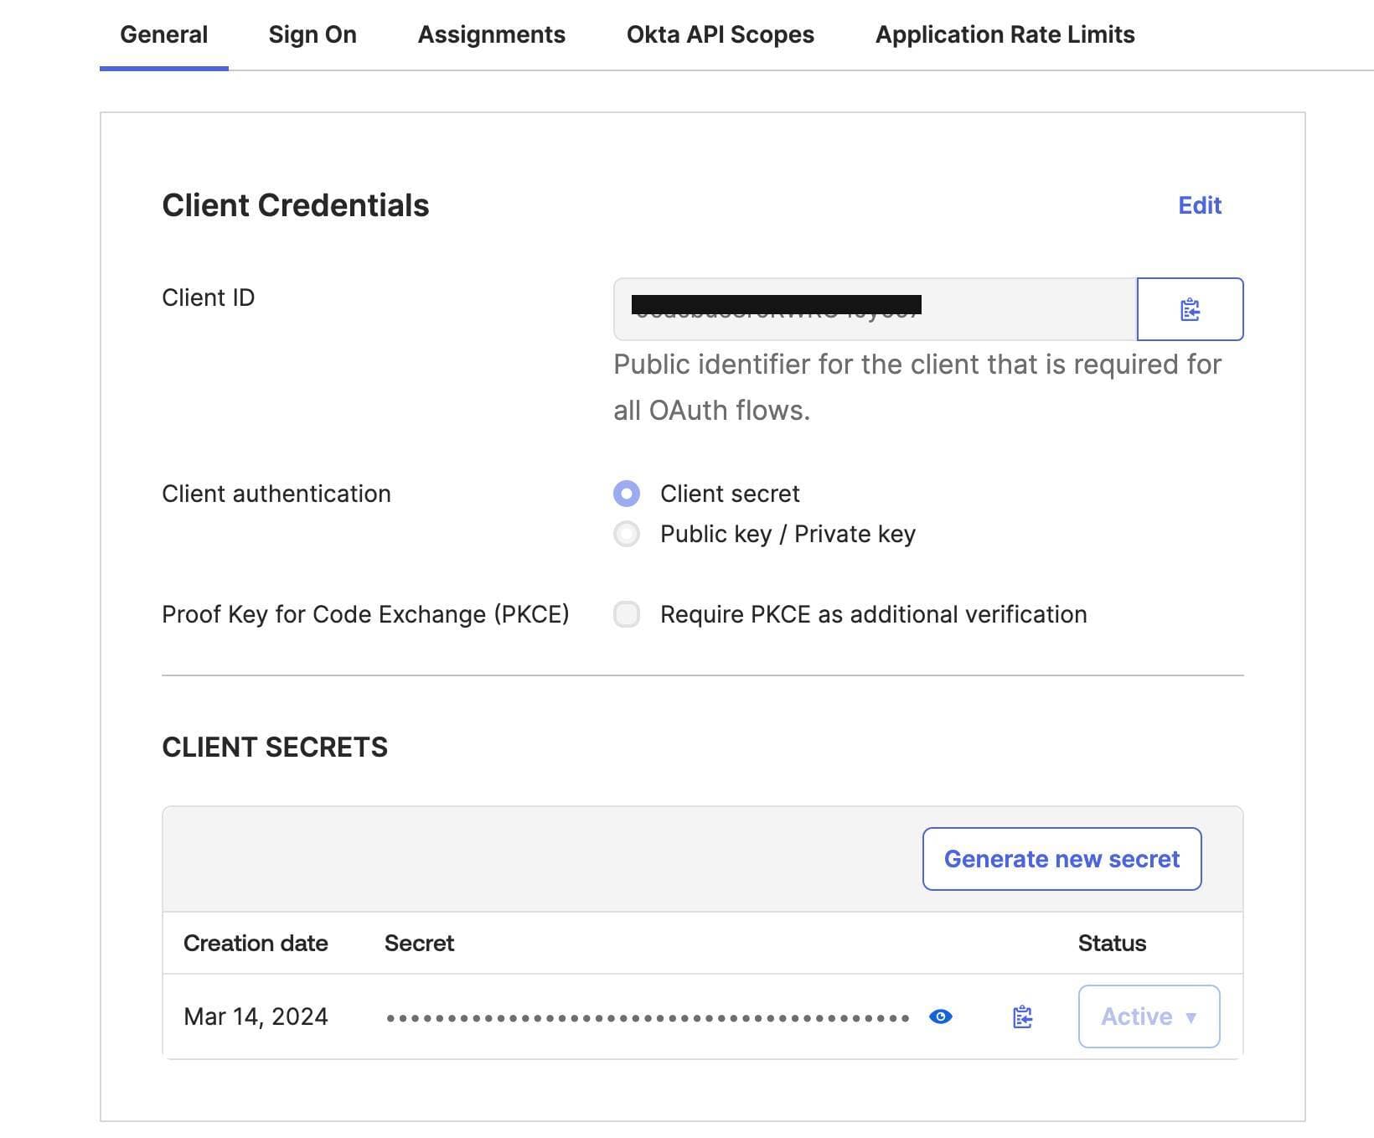Viewport: 1374px width, 1138px height.
Task: Click the Mar 14, 2024 creation date
Action: pos(256,1016)
